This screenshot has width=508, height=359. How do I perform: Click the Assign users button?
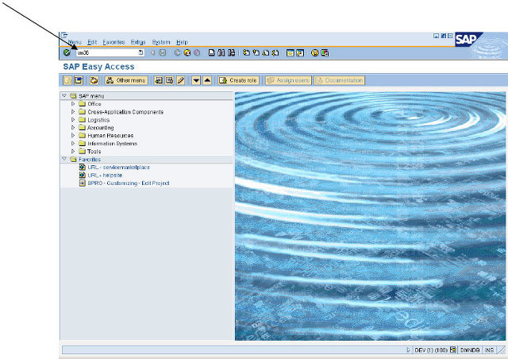coord(288,80)
